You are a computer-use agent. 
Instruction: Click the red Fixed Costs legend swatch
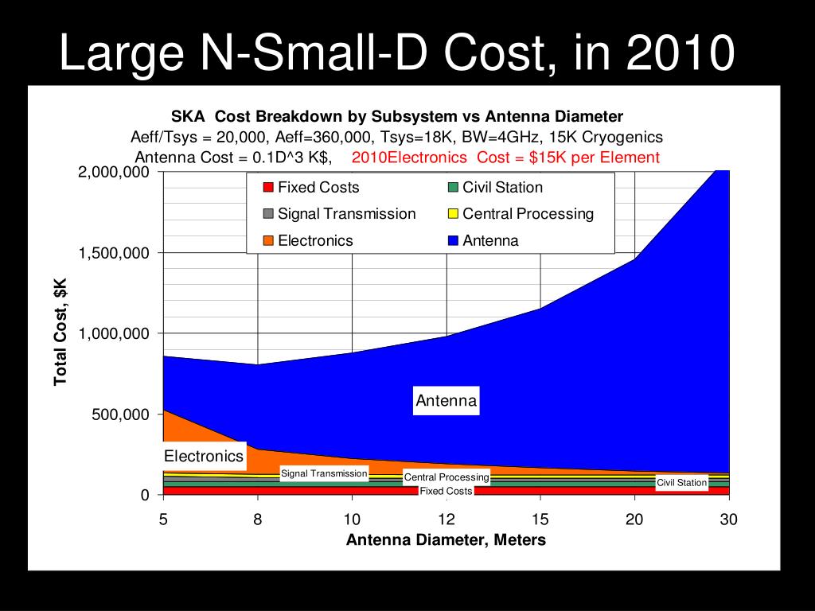268,187
